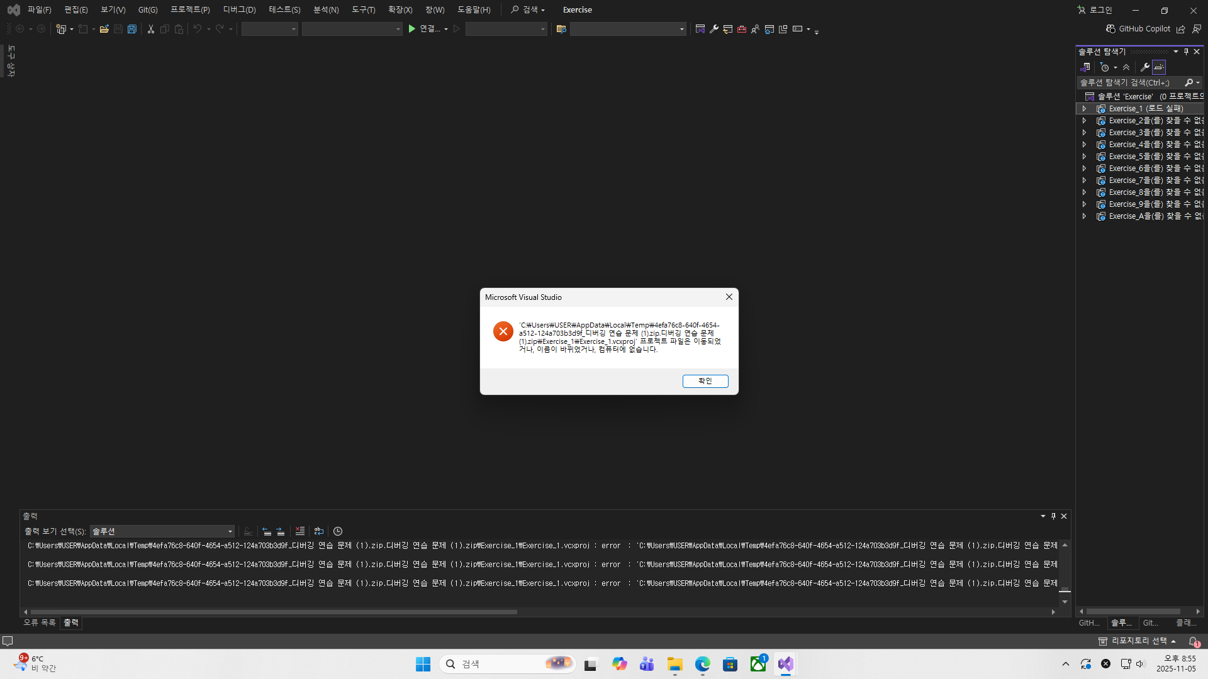Toggle output timestamps clock icon
The image size is (1208, 679).
(x=338, y=531)
